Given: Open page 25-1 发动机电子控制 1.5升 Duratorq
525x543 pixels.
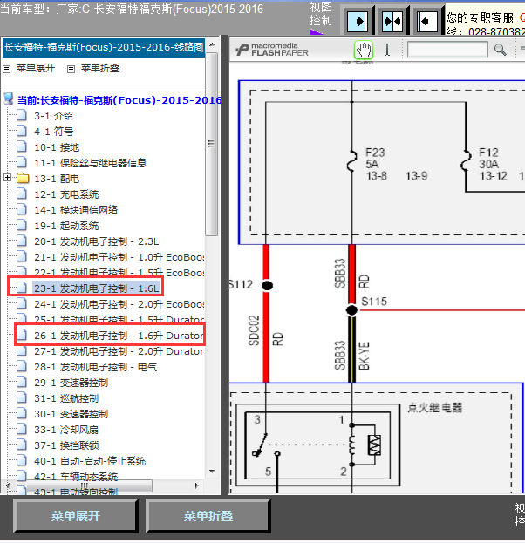Looking at the screenshot, I should (119, 319).
